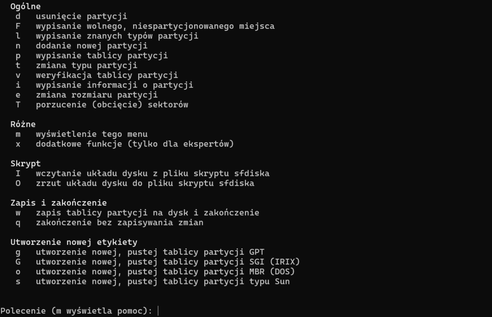Click the 'zmiana typu partycji' entry
The height and width of the screenshot is (317, 492).
86,65
